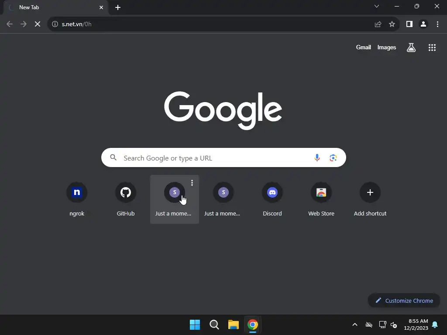Stop loading the page
Screen dimensions: 447x335
[x=38, y=24]
